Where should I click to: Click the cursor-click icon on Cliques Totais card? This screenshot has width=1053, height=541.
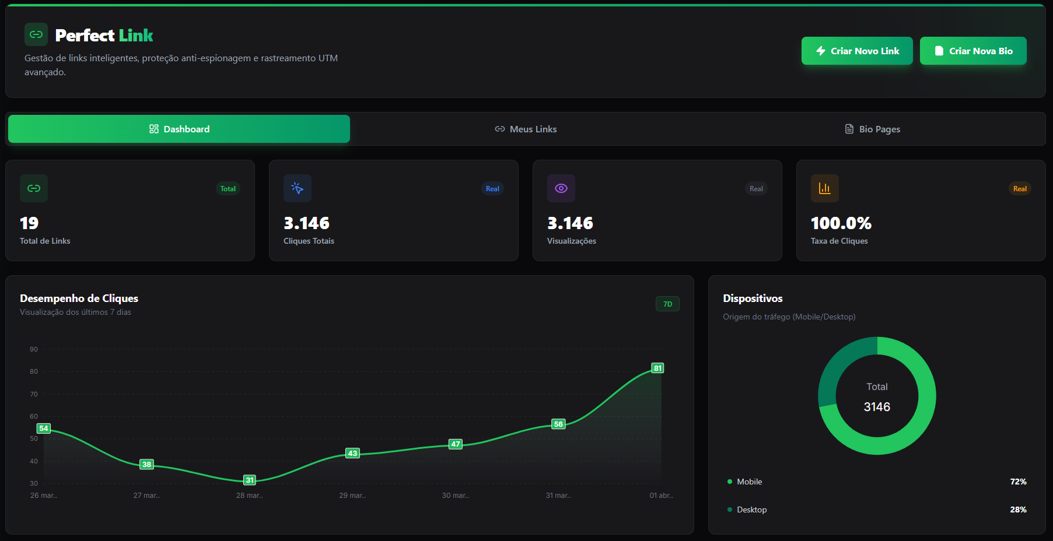(297, 188)
